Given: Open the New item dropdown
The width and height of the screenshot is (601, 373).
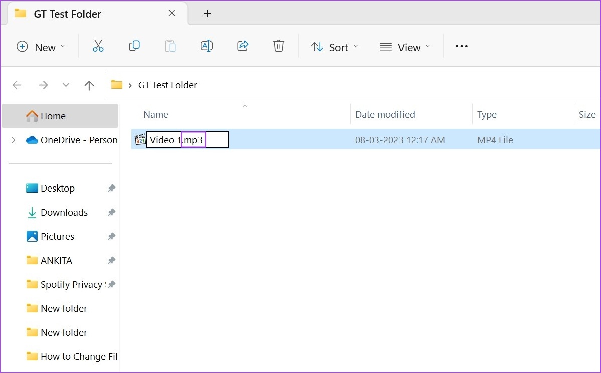Looking at the screenshot, I should [x=41, y=47].
